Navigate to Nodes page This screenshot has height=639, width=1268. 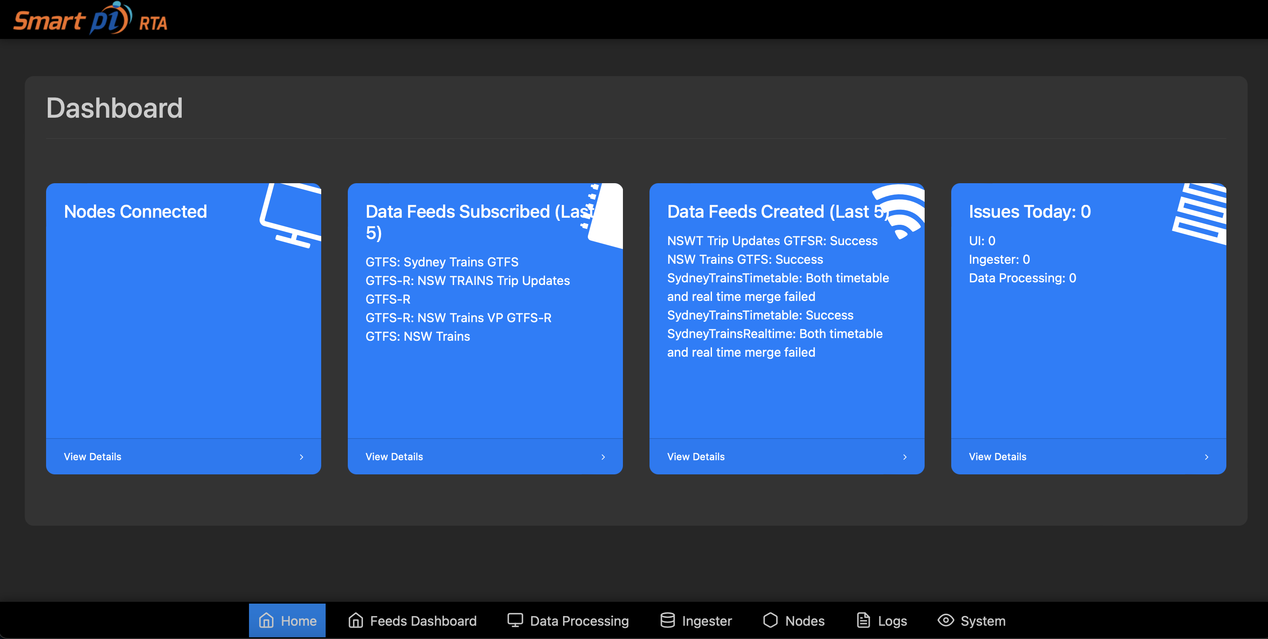pyautogui.click(x=793, y=620)
